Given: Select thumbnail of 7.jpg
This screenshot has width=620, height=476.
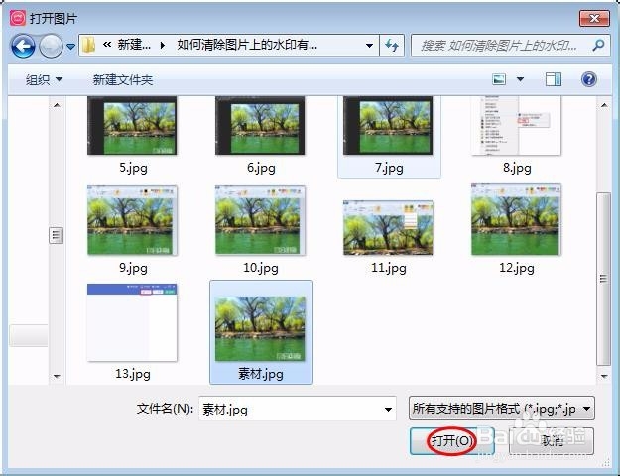Looking at the screenshot, I should click(x=388, y=126).
